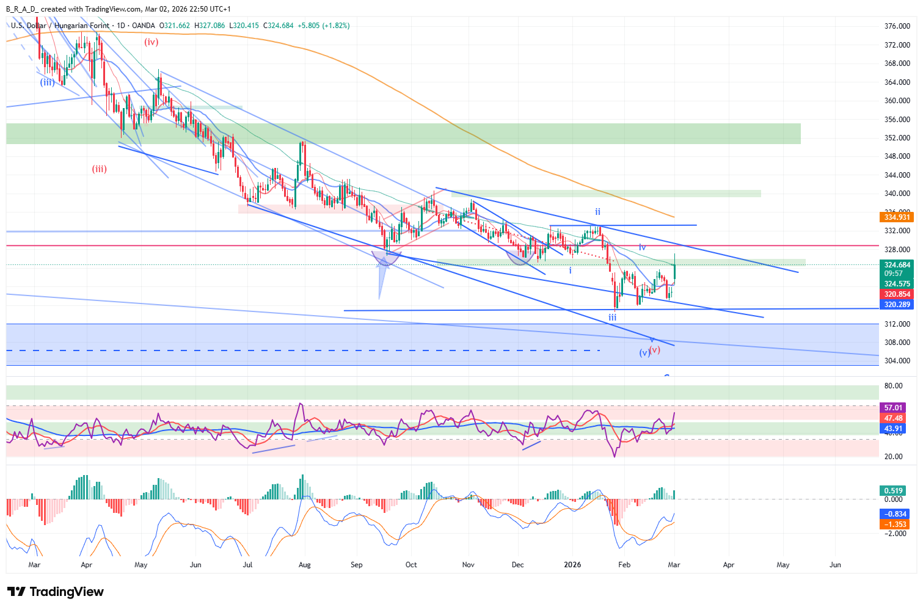The height and width of the screenshot is (610, 923).
Task: Click the 2026 label on the time axis
Action: [572, 565]
